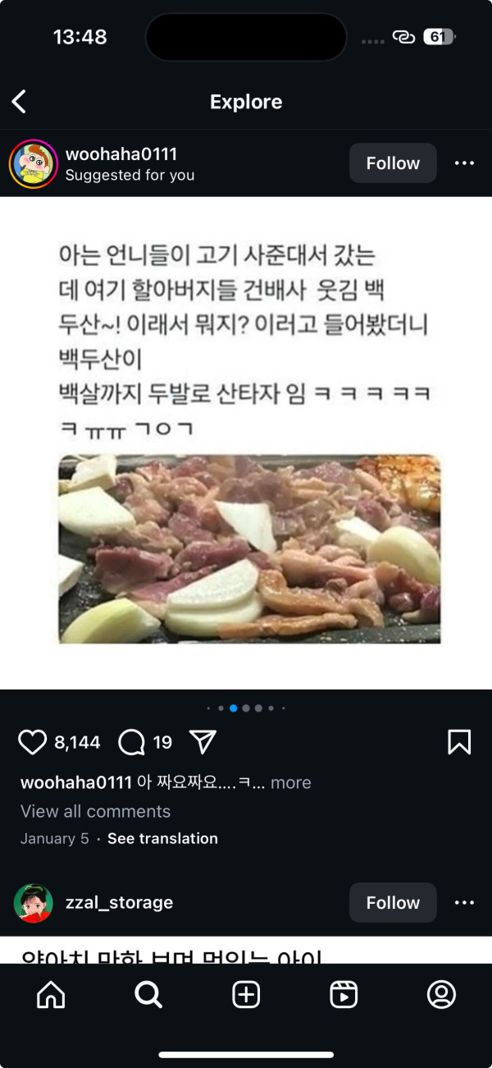Open more options for woohaha0111 post
The width and height of the screenshot is (492, 1068).
coord(464,163)
